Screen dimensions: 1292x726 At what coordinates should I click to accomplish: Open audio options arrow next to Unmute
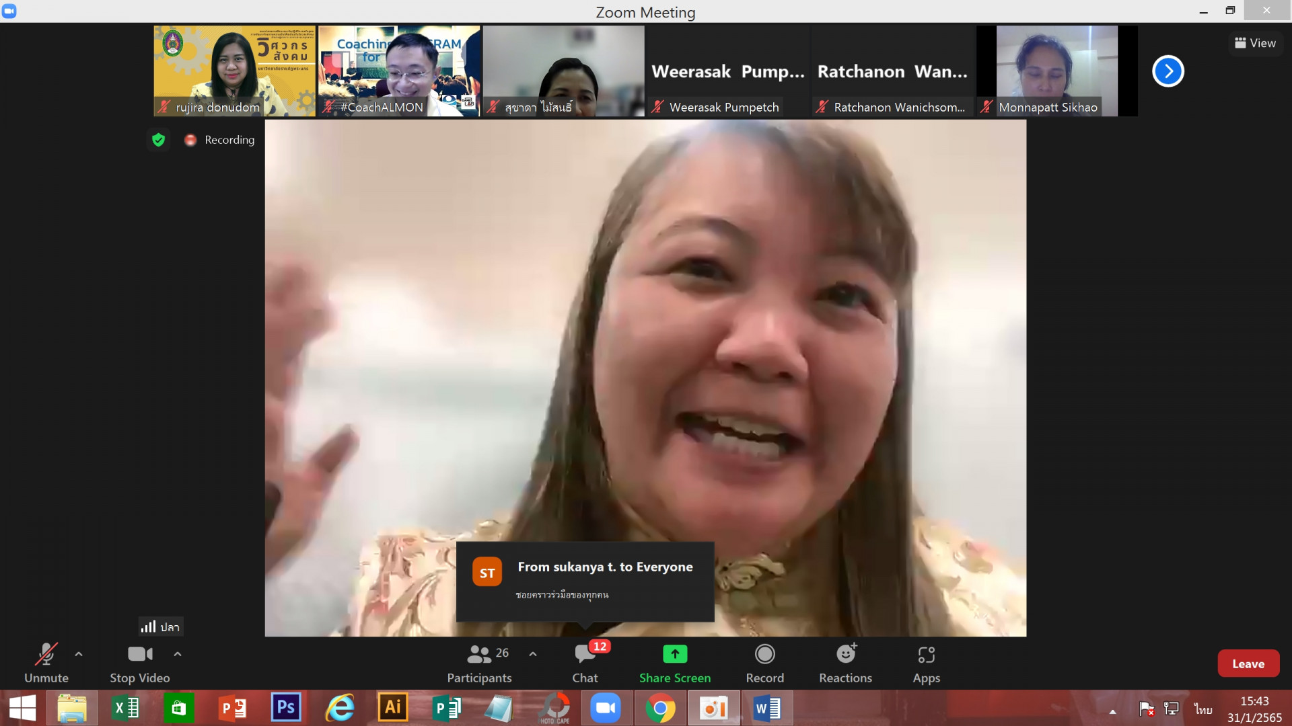pyautogui.click(x=79, y=653)
